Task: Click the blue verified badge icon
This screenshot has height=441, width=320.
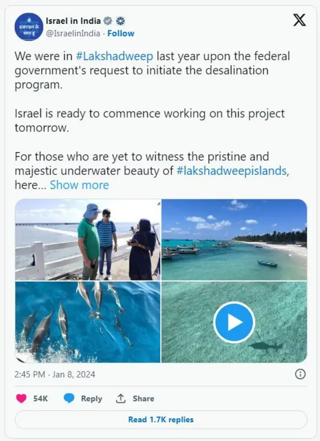Action: pyautogui.click(x=107, y=21)
